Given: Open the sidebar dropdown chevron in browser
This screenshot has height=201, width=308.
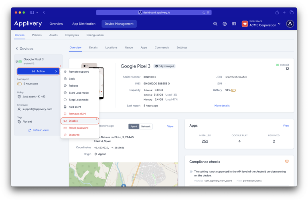Looking at the screenshot, I should (37, 12).
